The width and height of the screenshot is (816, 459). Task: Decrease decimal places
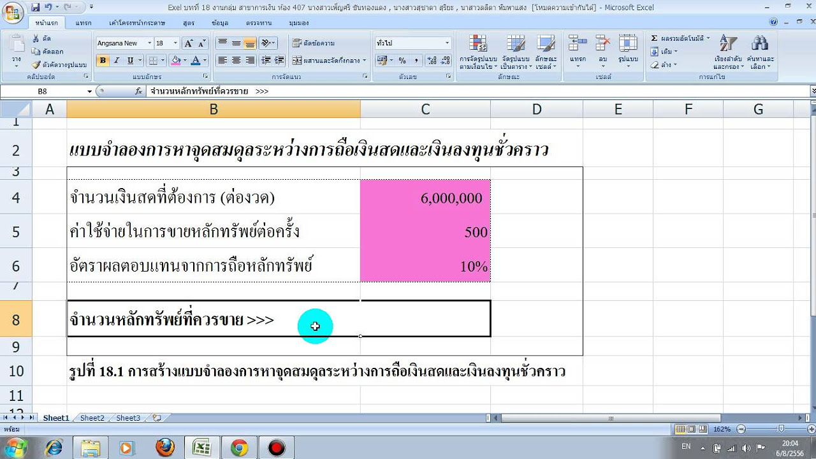(445, 61)
